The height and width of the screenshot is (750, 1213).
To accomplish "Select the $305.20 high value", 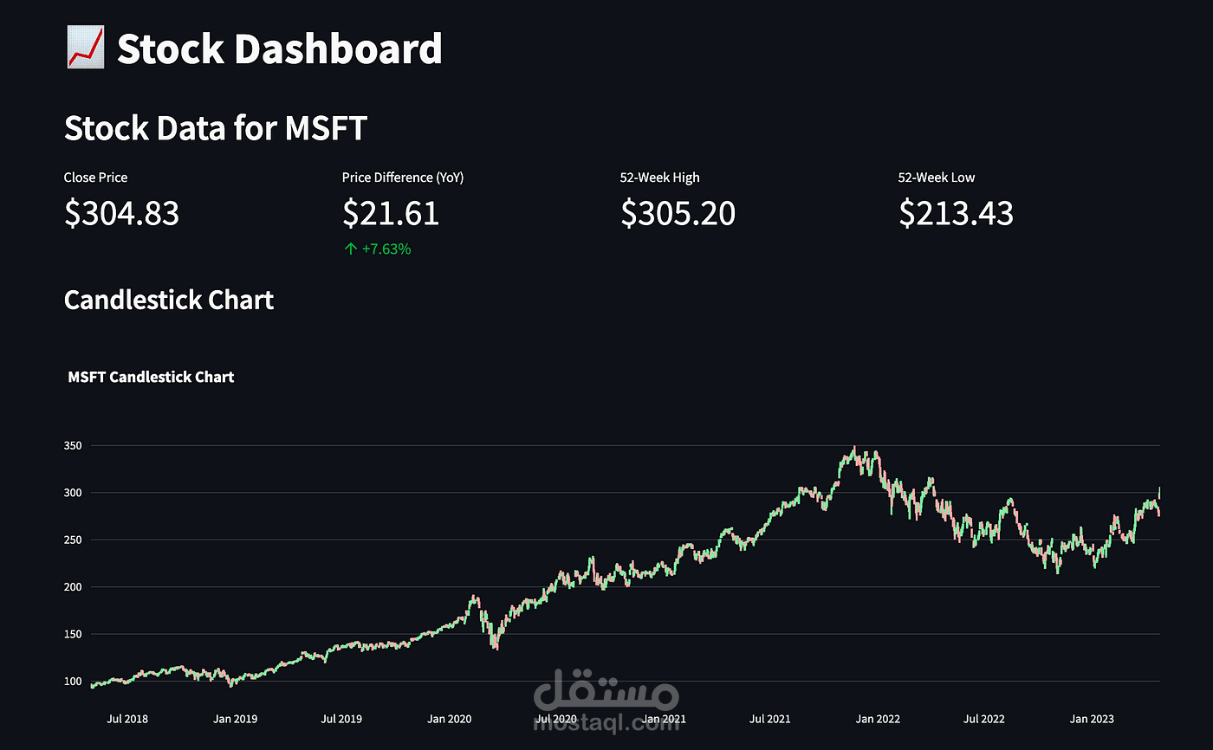I will pyautogui.click(x=678, y=213).
